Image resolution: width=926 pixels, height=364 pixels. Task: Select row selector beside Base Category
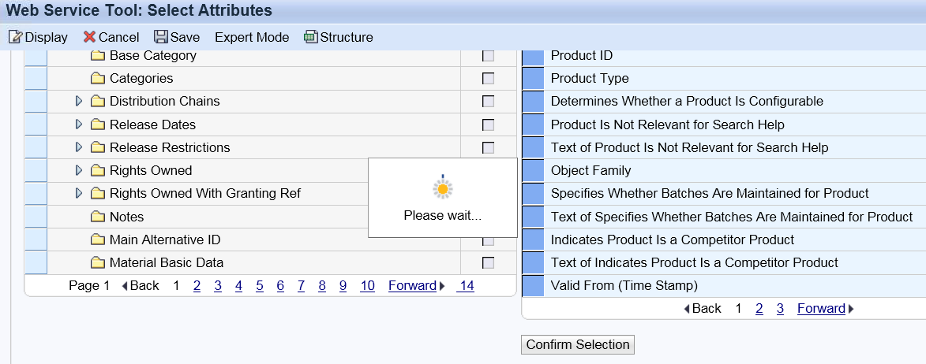[36, 58]
